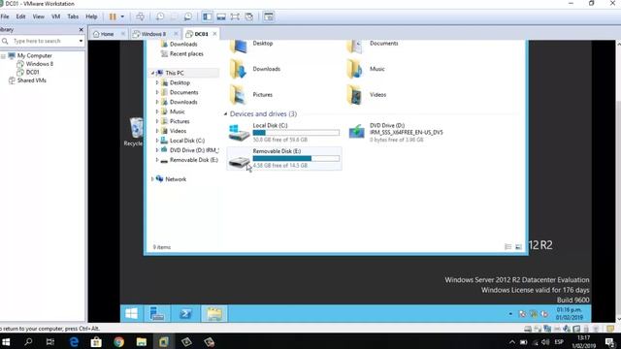Open the guest Start button
The image size is (621, 349).
click(x=132, y=314)
